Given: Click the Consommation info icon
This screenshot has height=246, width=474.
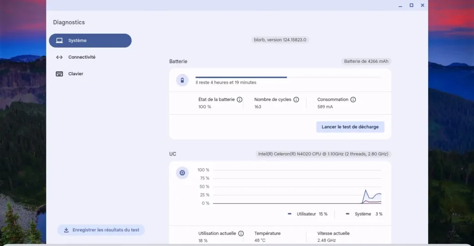Looking at the screenshot, I should [353, 99].
